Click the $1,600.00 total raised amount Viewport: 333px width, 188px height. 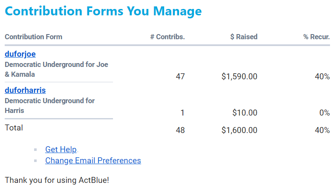click(239, 130)
